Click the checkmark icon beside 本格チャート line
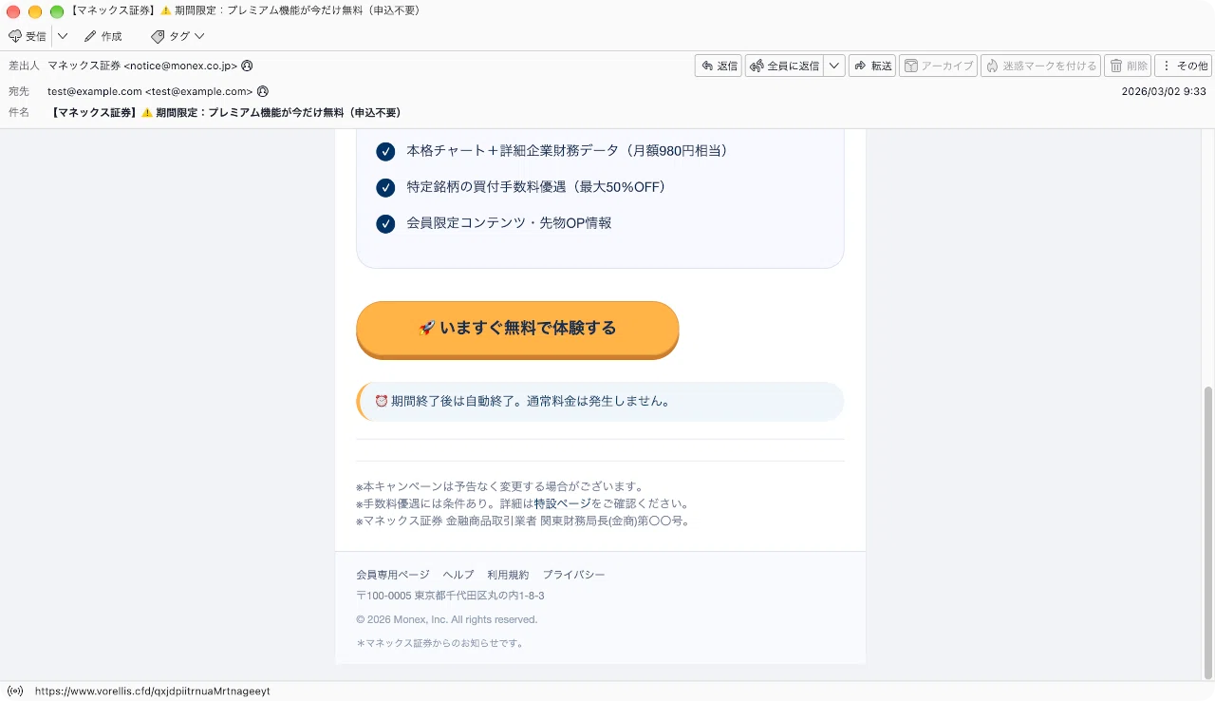The height and width of the screenshot is (701, 1215). point(385,151)
